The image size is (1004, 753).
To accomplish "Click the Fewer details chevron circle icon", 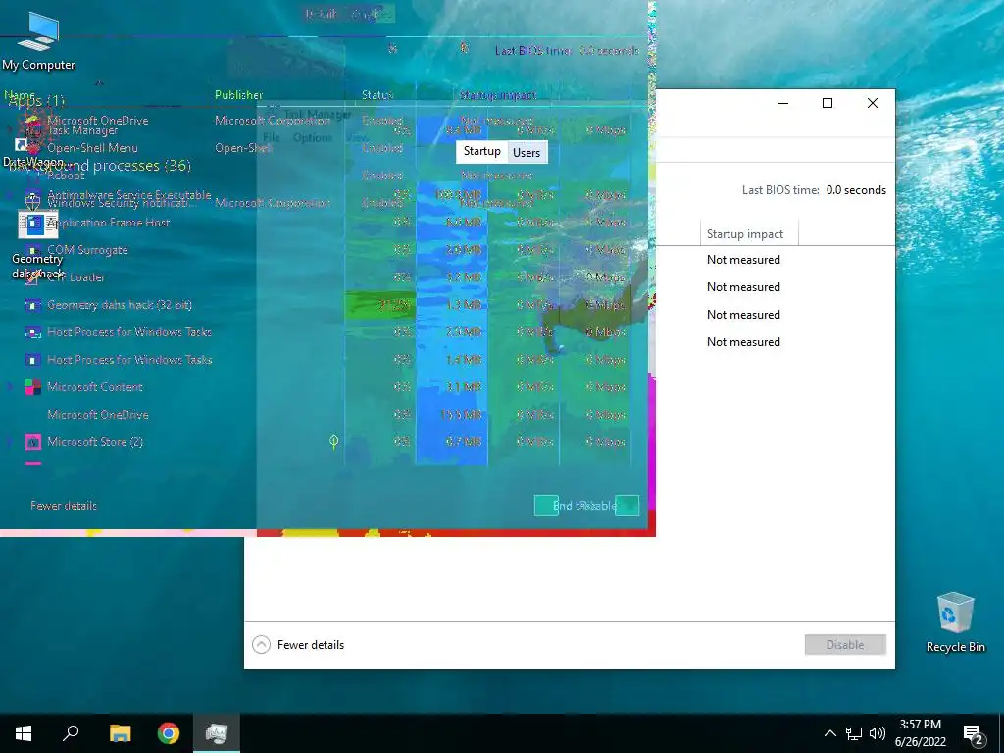I will pyautogui.click(x=261, y=645).
